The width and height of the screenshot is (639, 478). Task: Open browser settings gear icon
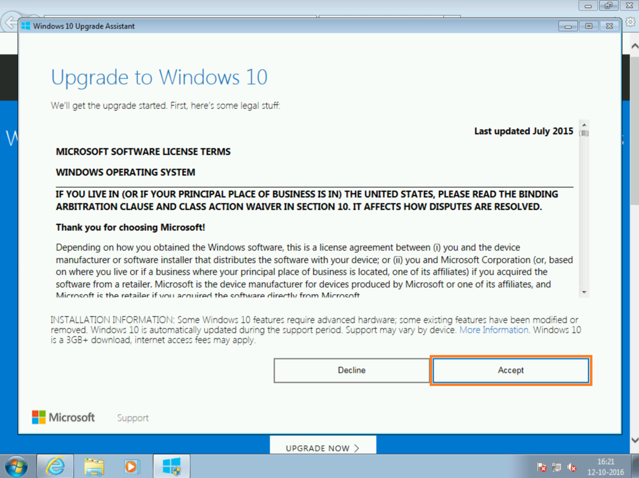(x=630, y=21)
